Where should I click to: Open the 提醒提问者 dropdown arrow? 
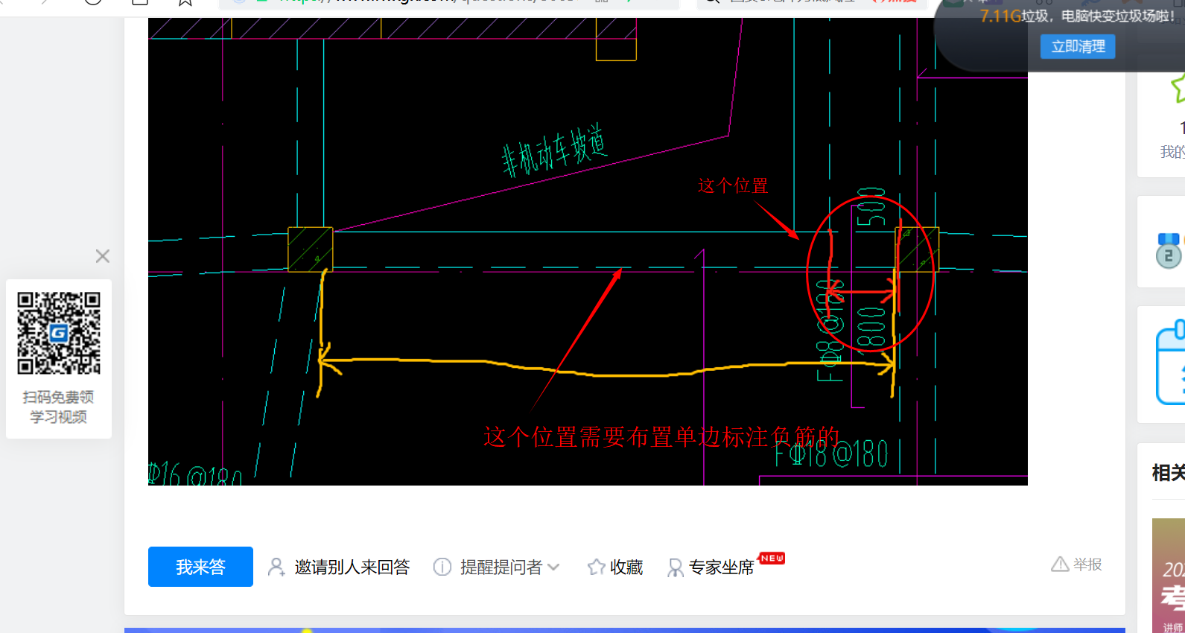(553, 567)
